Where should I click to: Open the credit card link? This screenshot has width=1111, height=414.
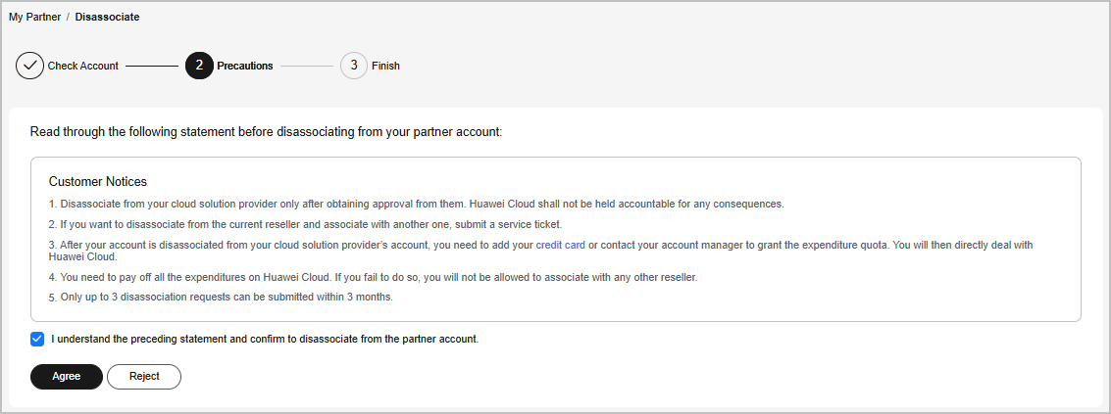pos(561,245)
